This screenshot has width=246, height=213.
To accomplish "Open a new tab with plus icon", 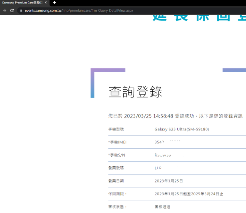I will [x=54, y=2].
